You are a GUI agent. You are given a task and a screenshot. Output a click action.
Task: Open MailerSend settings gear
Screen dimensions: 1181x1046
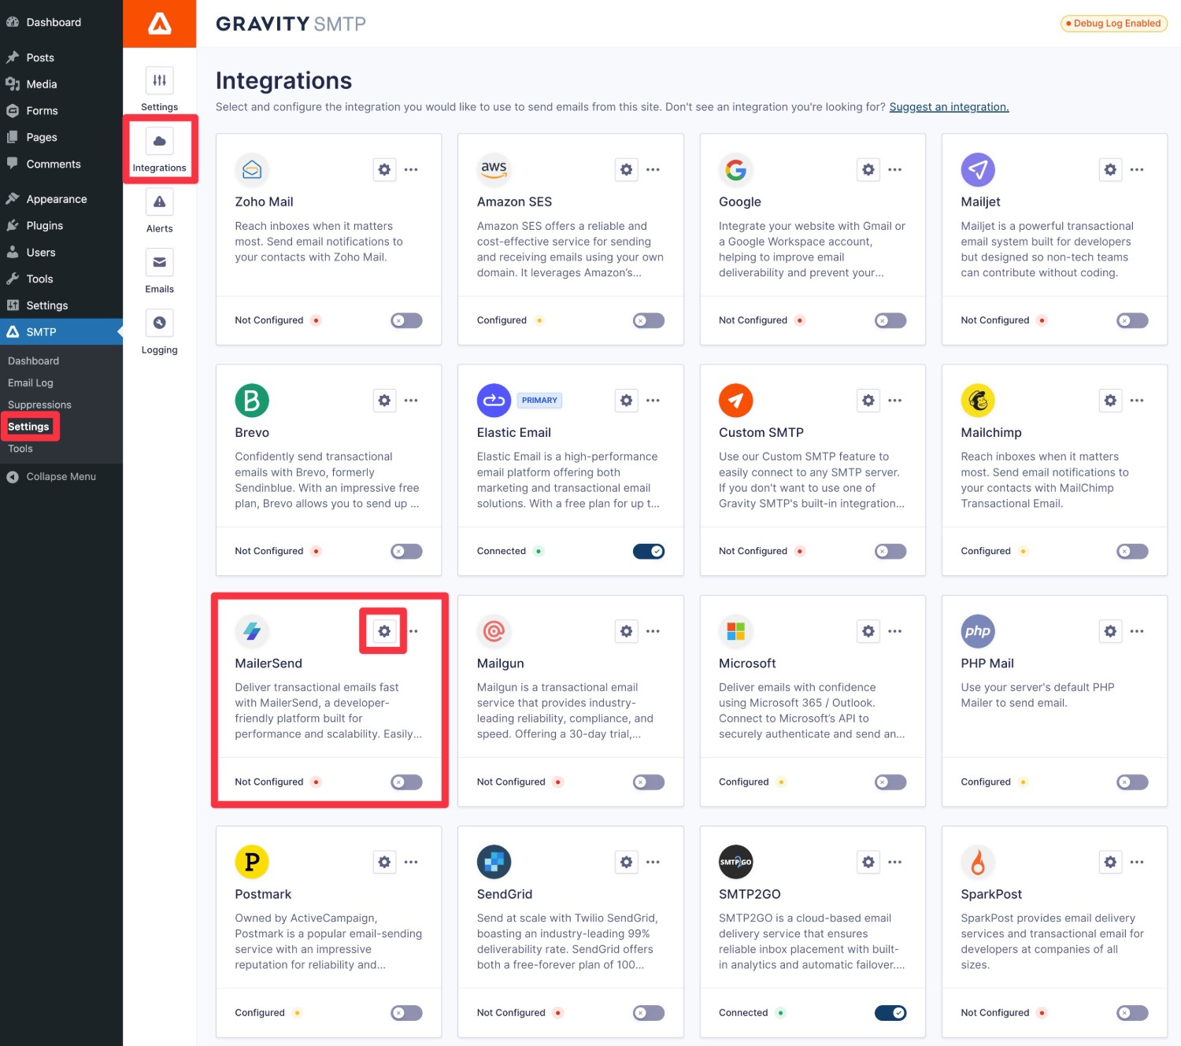point(384,630)
